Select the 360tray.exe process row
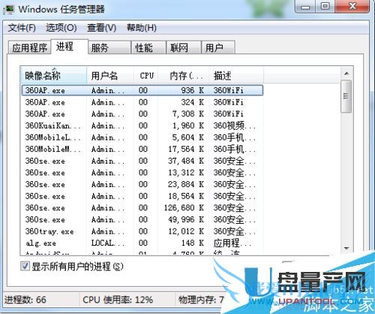Screen dimensions: 375x314 click(x=142, y=231)
